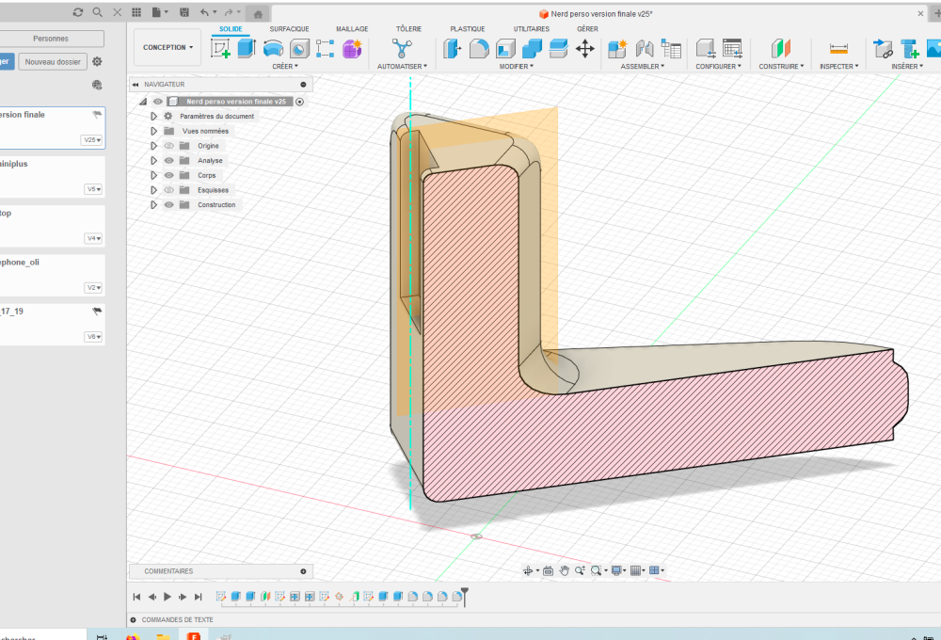
Task: Open the Tôlerie tab
Action: (x=409, y=29)
